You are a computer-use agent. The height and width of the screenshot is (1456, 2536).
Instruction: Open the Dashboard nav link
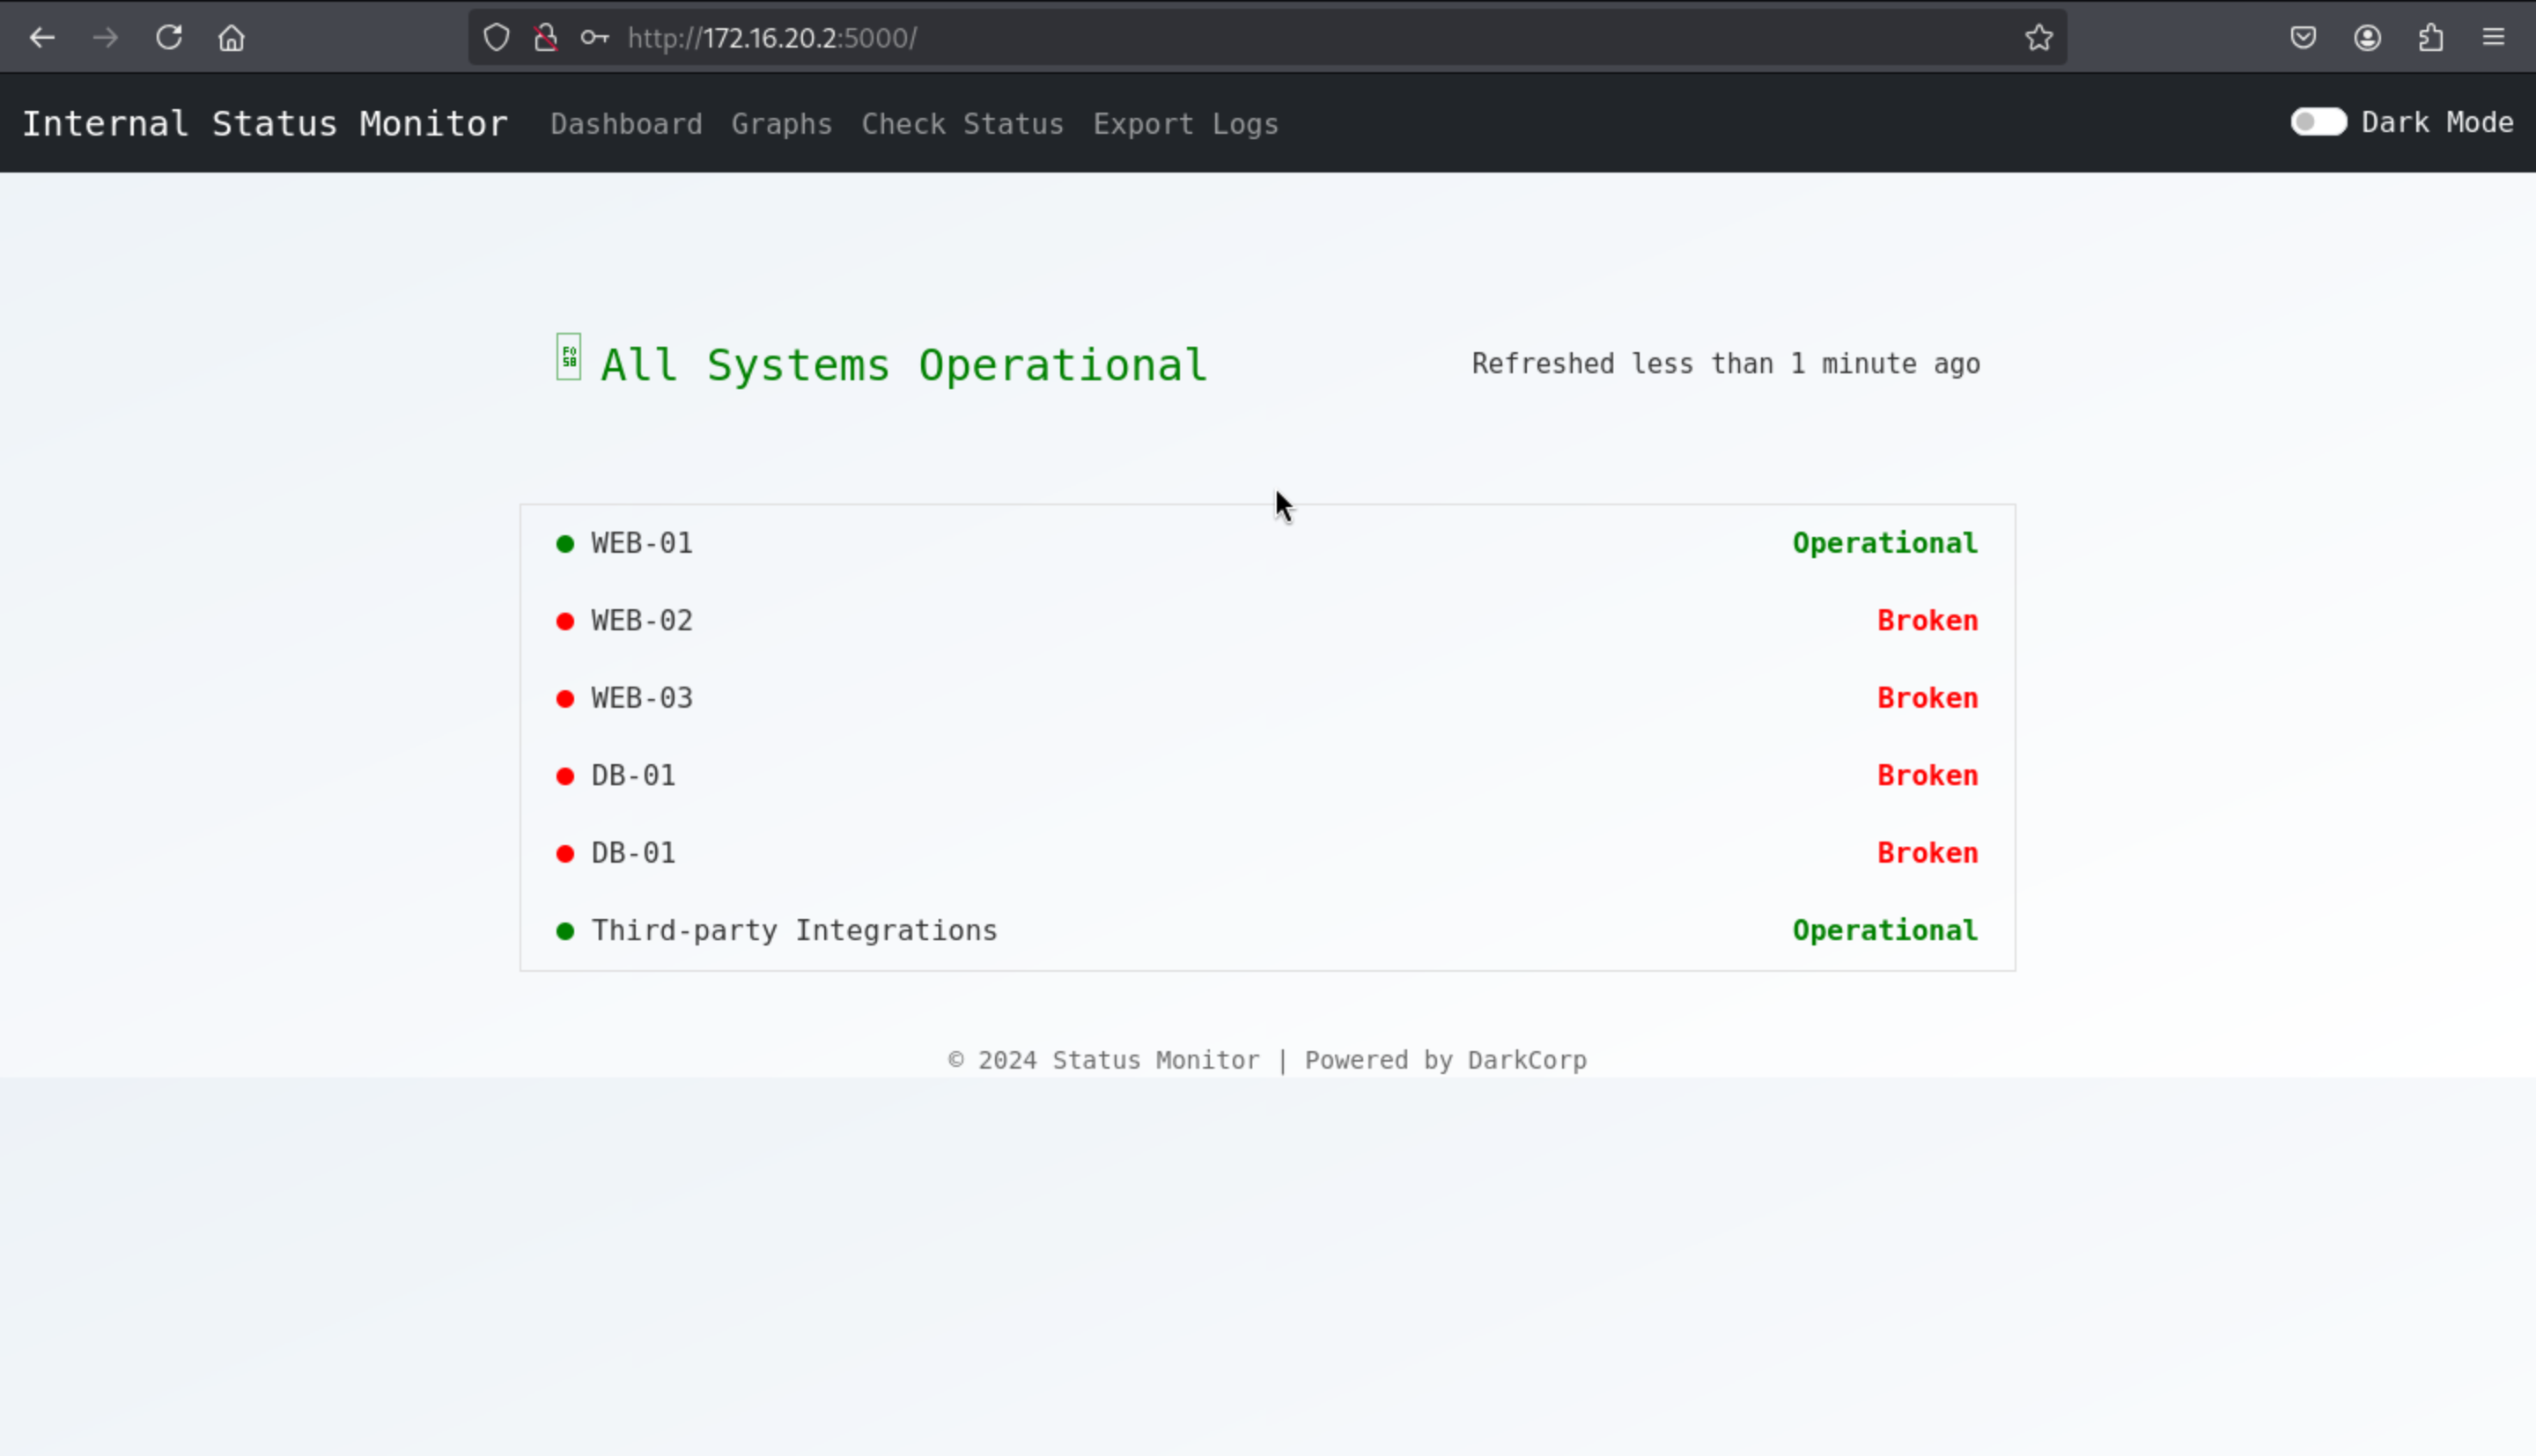click(x=626, y=124)
